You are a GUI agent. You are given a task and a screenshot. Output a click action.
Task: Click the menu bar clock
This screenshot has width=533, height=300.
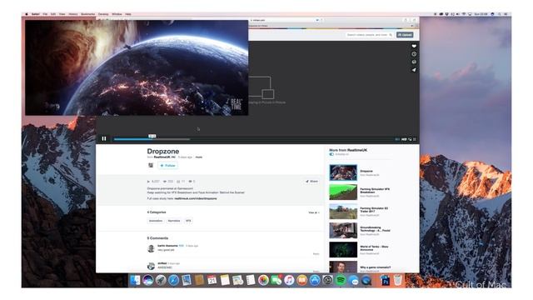point(481,14)
